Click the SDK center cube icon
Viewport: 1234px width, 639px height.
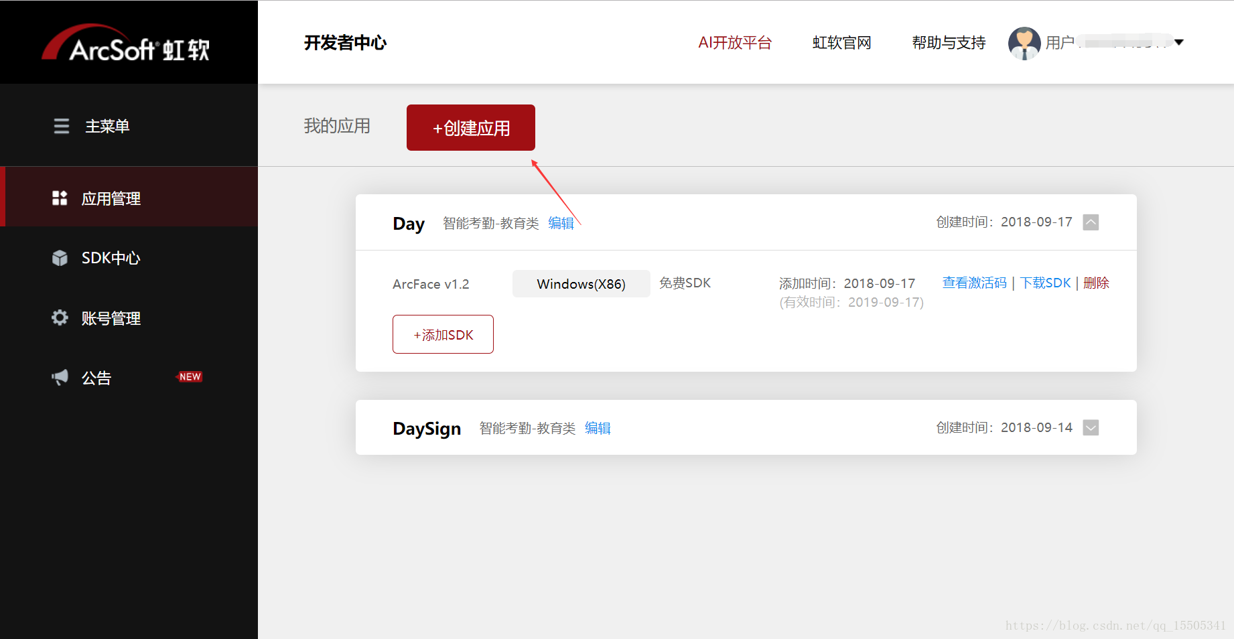point(60,258)
